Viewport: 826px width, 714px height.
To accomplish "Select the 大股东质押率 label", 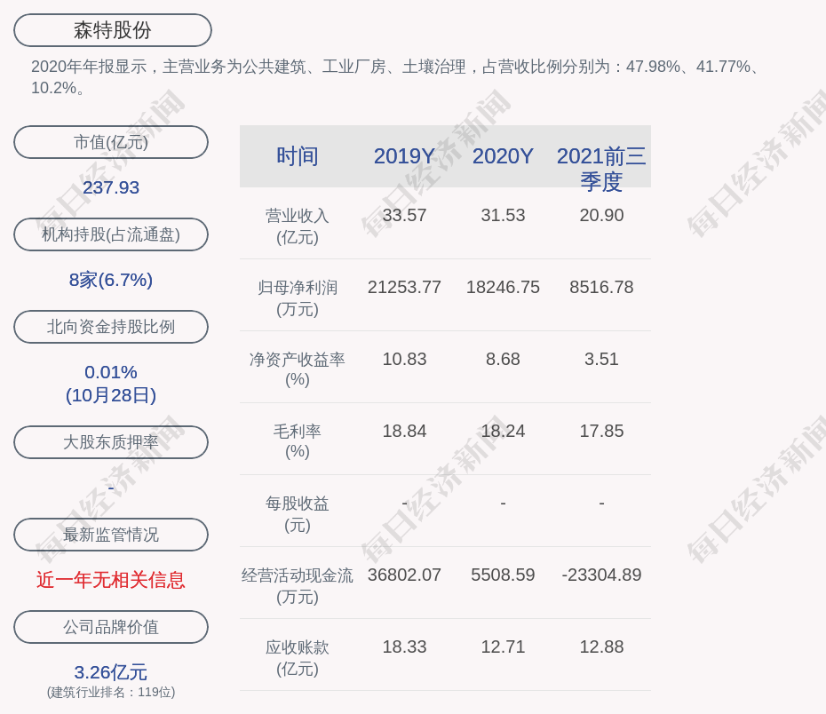I will (x=111, y=442).
